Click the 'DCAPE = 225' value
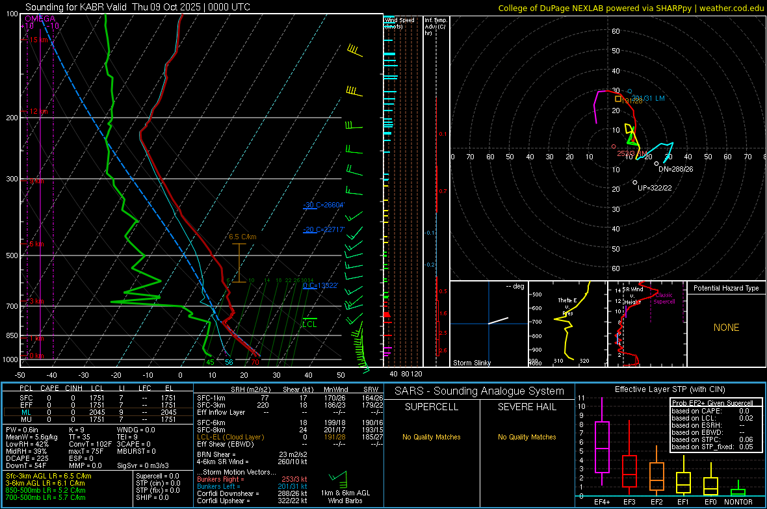The height and width of the screenshot is (509, 767). coord(27,458)
